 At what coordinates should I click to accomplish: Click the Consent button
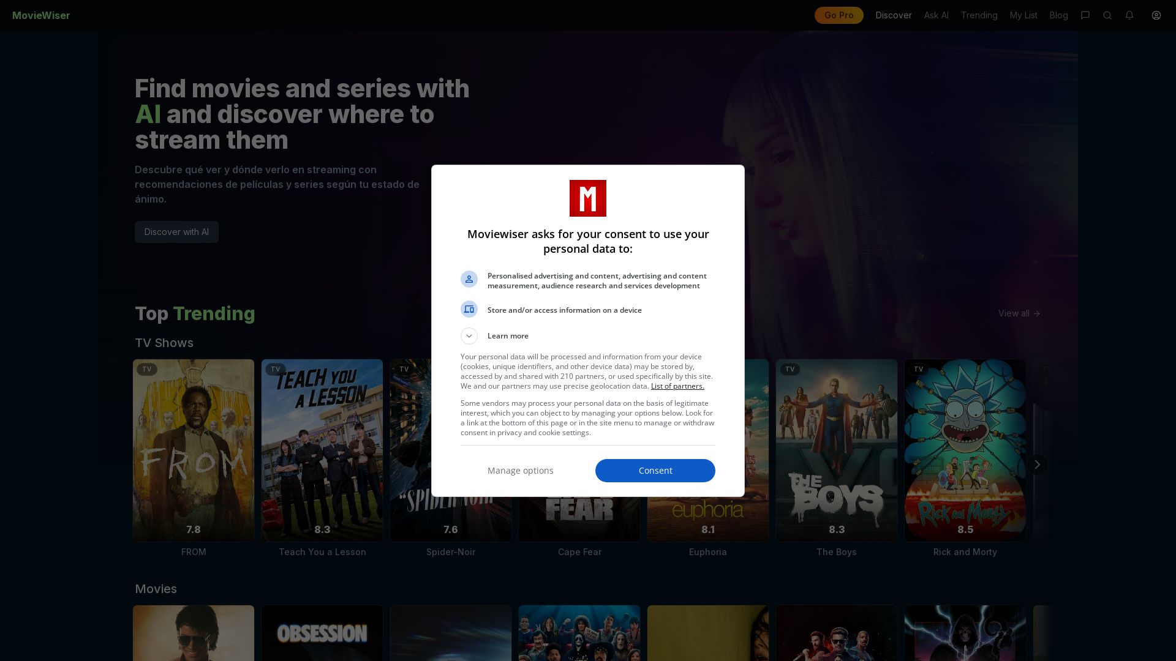coord(655,471)
